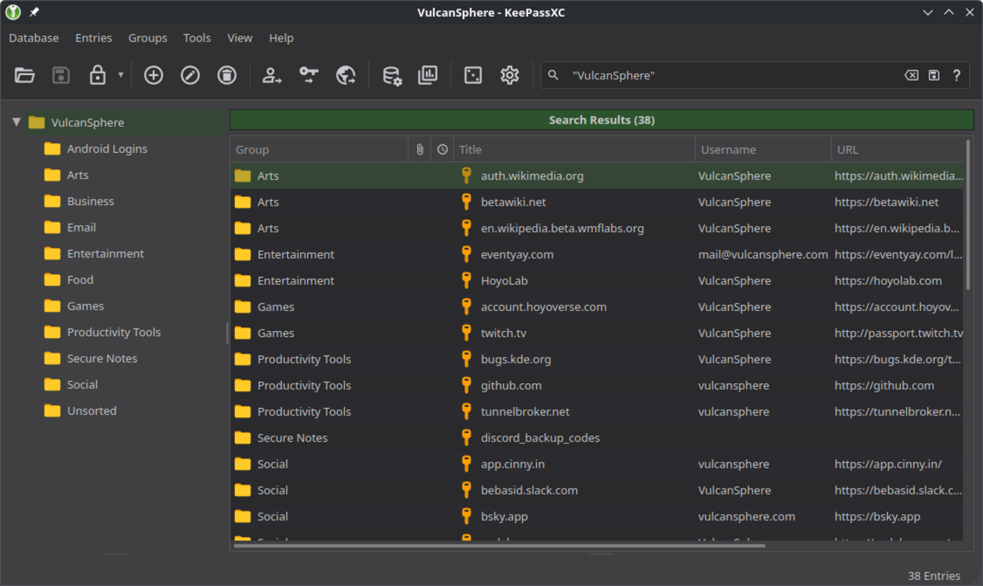Screen dimensions: 983x586
Task: Click the vertical scrollbar of the entry list
Action: [x=968, y=214]
